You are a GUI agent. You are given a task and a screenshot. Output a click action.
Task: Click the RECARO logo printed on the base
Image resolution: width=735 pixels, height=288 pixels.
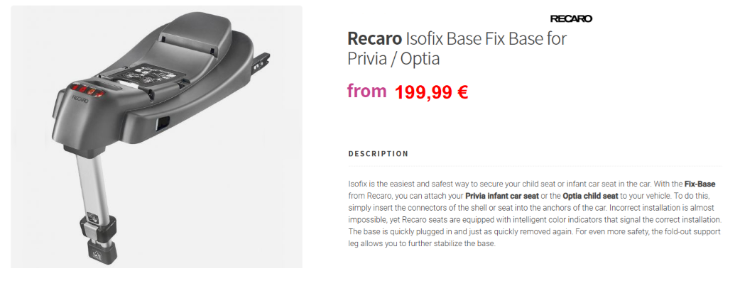[80, 98]
